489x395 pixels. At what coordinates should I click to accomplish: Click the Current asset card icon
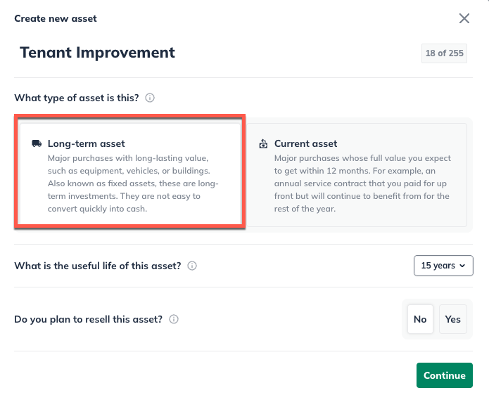click(263, 143)
